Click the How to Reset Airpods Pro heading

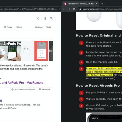pyautogui.click(x=98, y=86)
